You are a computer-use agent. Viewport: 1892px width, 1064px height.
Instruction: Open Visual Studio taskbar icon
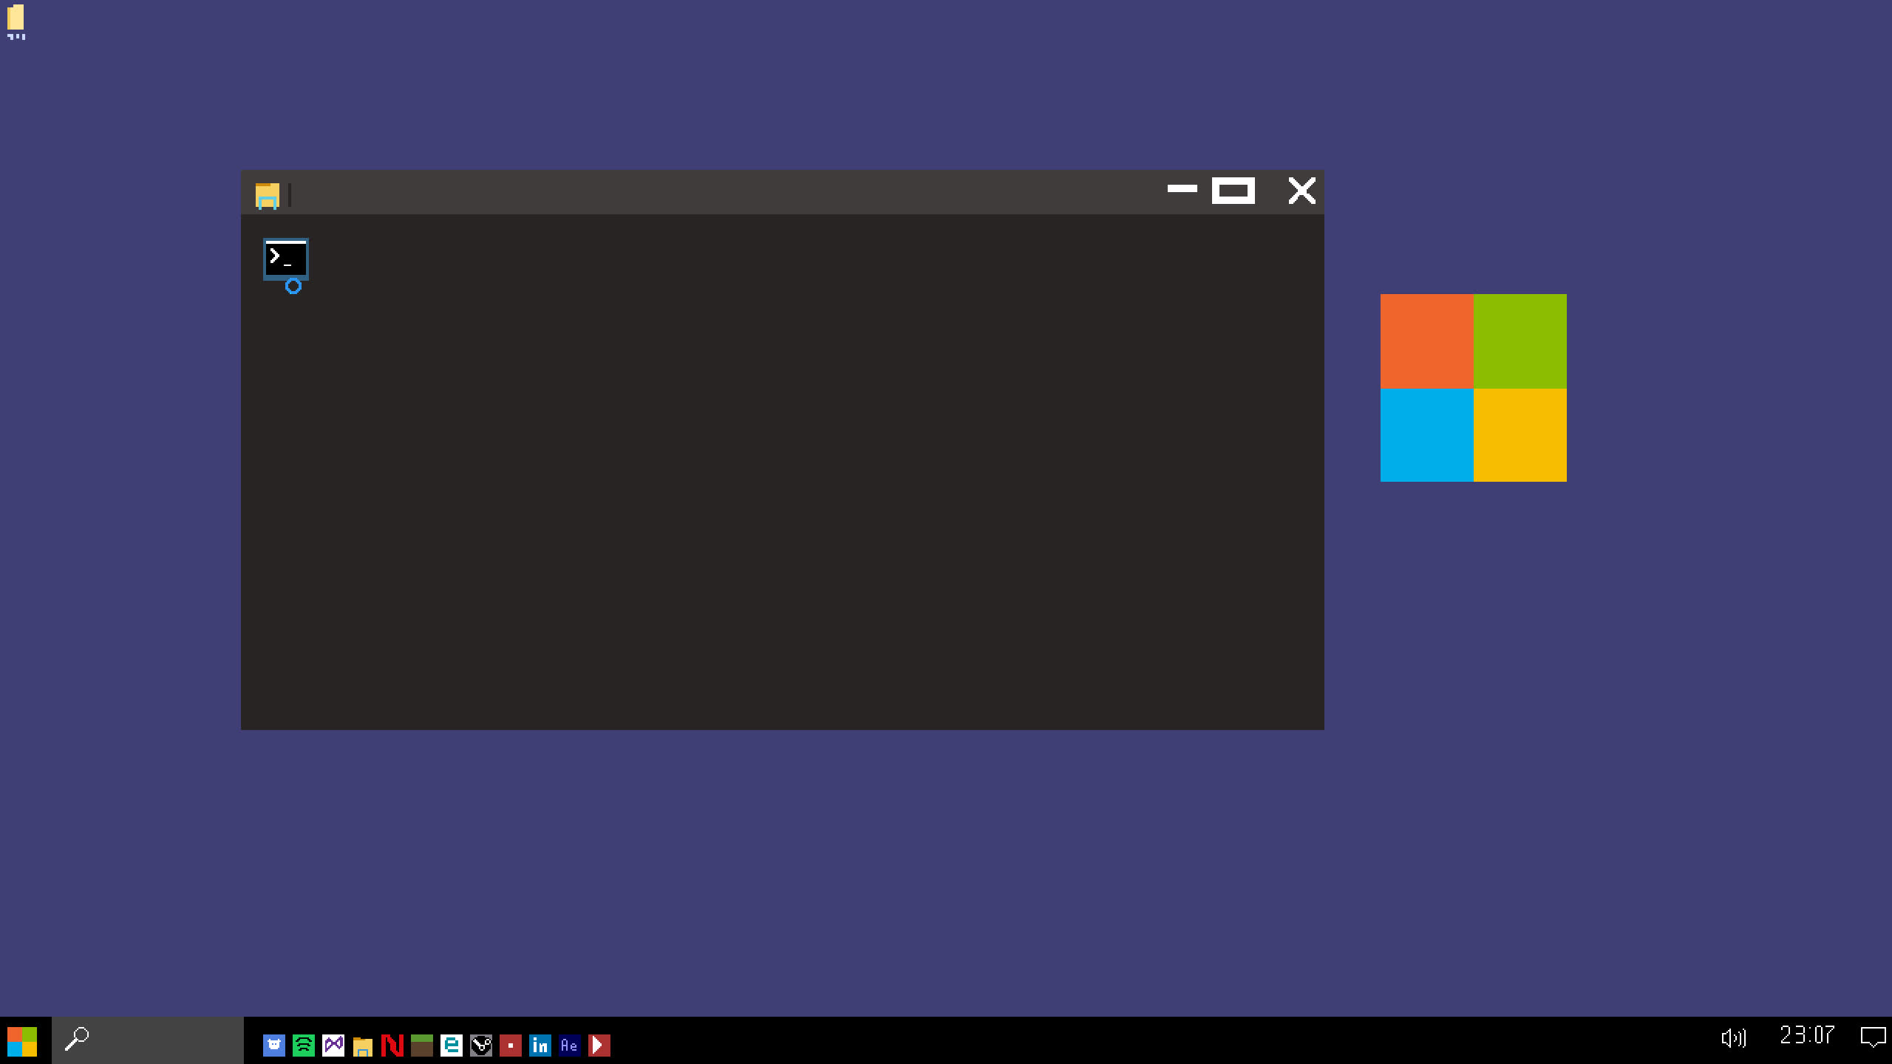(x=333, y=1045)
